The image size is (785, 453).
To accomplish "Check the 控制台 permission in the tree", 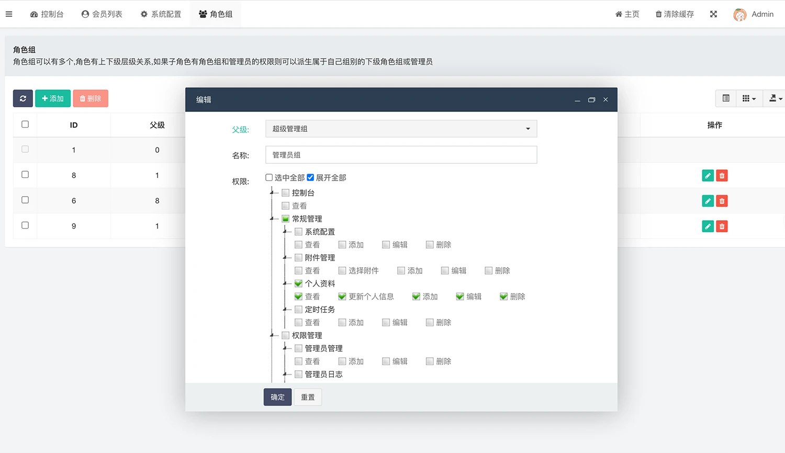I will 285,192.
